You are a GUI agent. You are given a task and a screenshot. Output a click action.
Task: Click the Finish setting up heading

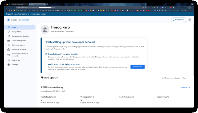click(x=70, y=42)
